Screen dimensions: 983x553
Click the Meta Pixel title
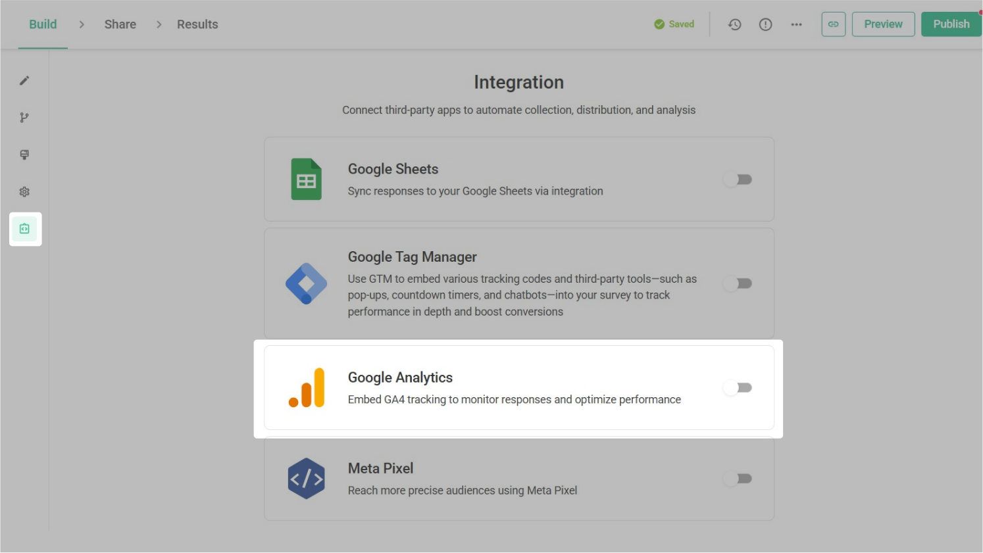pyautogui.click(x=380, y=468)
